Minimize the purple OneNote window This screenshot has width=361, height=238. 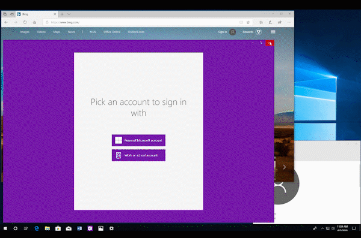click(253, 43)
